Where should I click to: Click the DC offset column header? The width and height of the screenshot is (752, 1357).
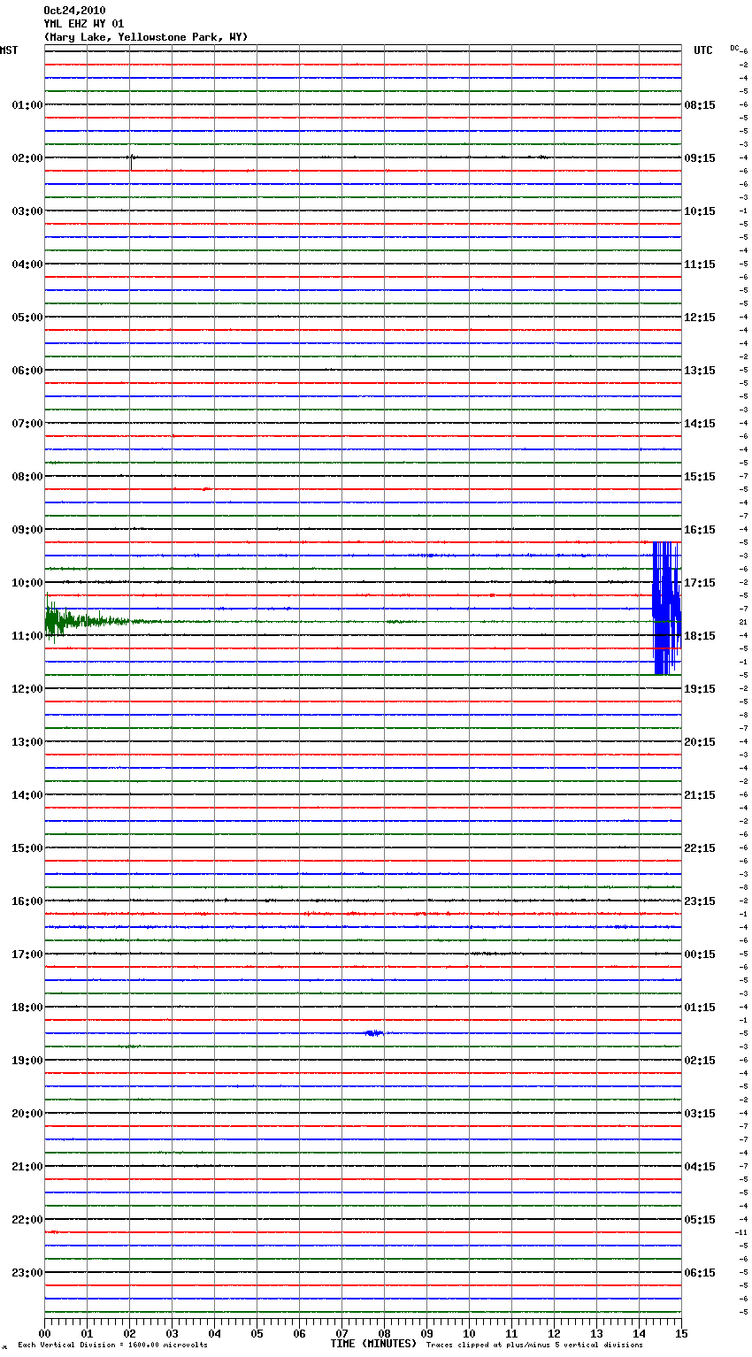click(x=734, y=48)
